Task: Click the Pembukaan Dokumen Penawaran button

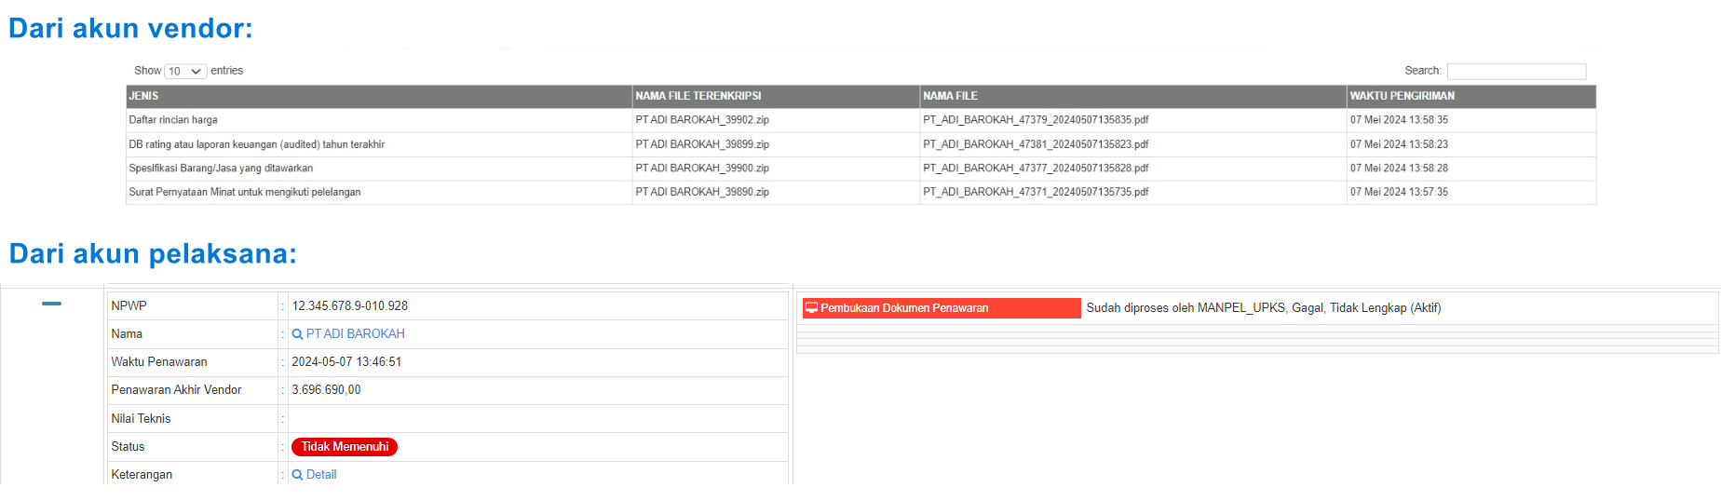Action: pos(941,308)
